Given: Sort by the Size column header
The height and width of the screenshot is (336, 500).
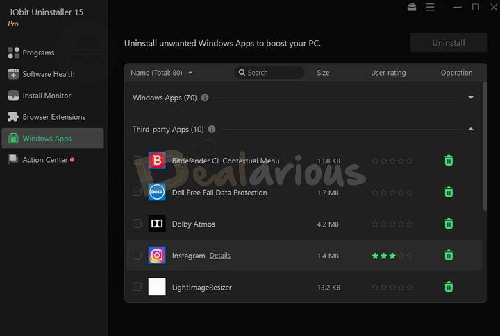Looking at the screenshot, I should [x=323, y=73].
